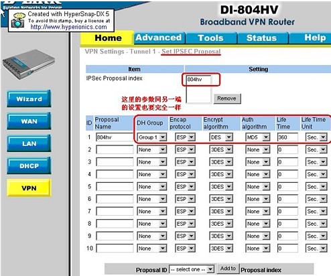This screenshot has height=276, width=331.
Task: Click Life Time field in row 10
Action: pos(287,248)
